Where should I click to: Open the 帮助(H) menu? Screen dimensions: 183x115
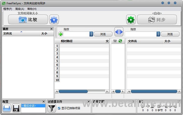[32, 9]
